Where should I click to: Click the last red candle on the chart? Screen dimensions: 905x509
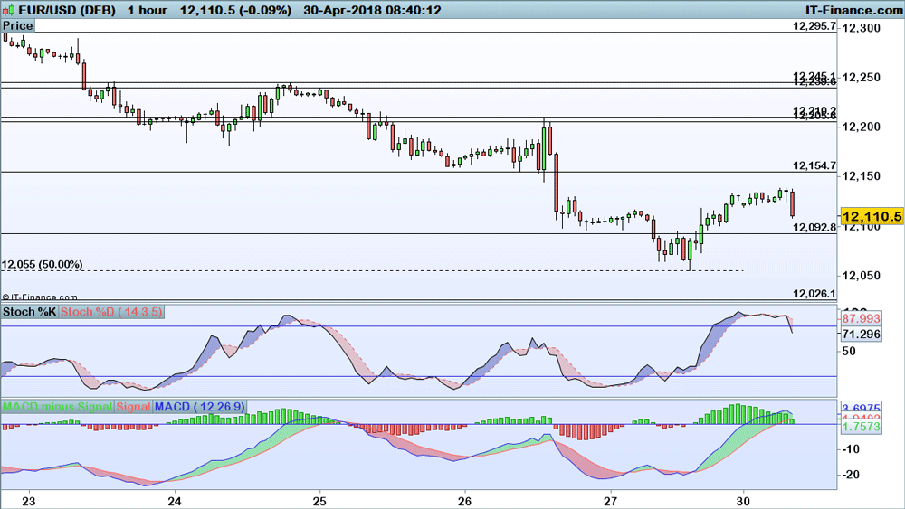coord(793,203)
